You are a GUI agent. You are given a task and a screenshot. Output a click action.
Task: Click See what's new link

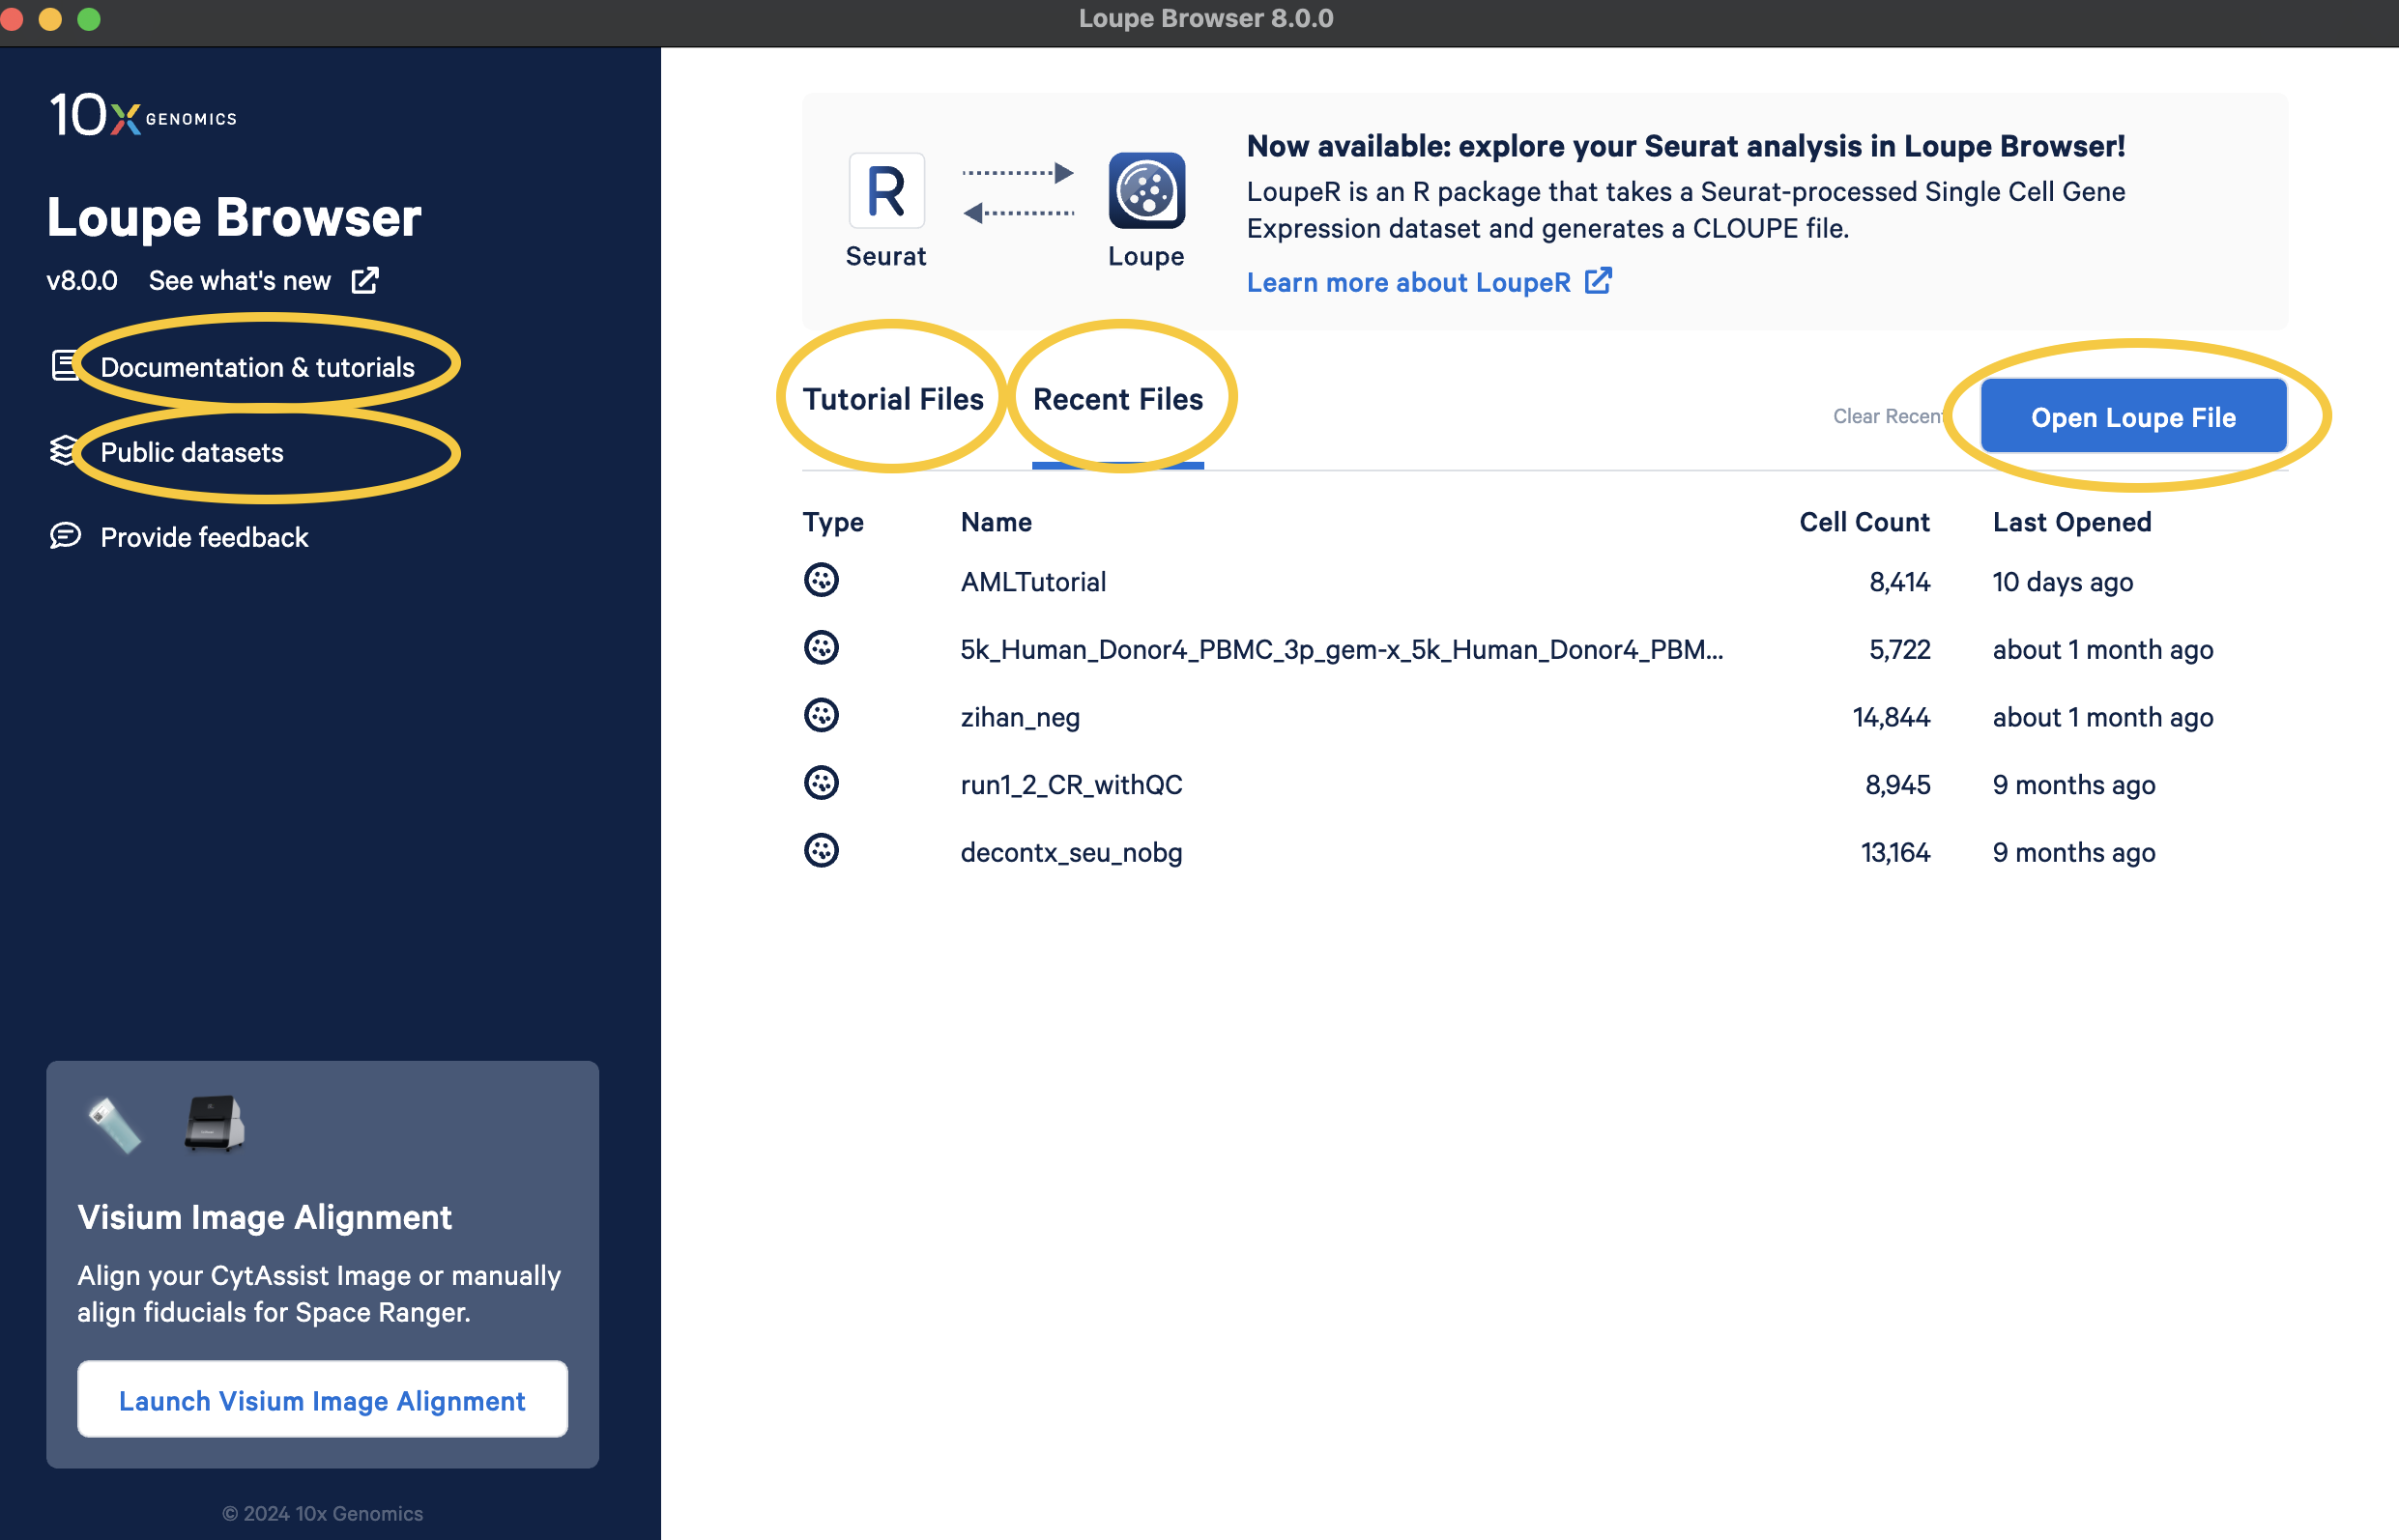(240, 281)
